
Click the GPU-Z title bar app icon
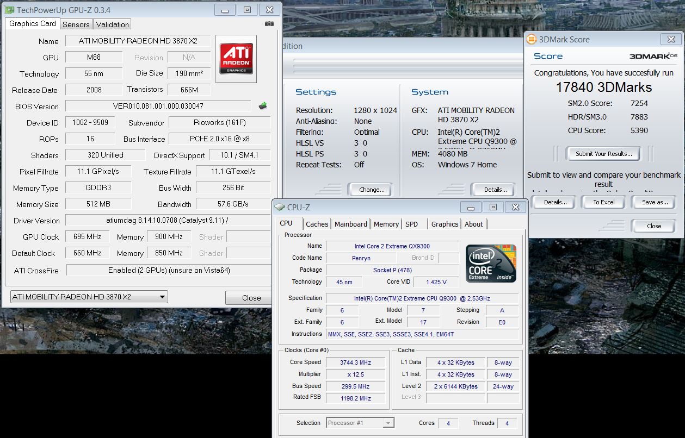point(9,10)
